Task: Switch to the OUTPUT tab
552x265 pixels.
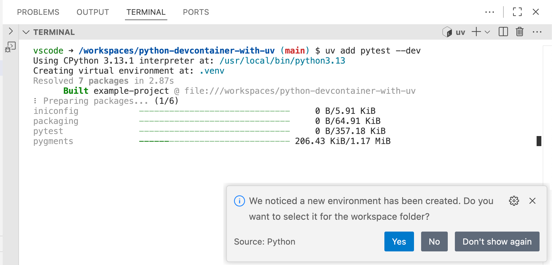Action: pos(93,12)
